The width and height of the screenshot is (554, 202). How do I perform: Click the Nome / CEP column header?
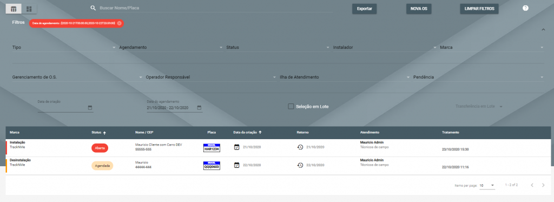point(144,132)
